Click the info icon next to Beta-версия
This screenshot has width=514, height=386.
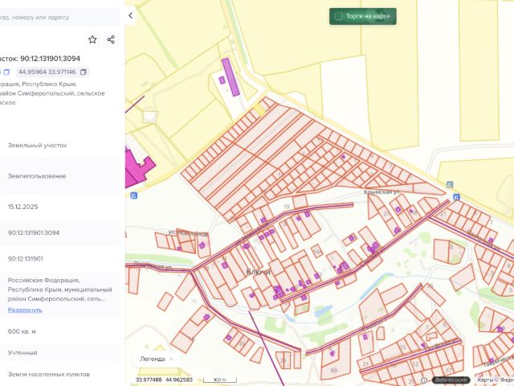pos(424,380)
